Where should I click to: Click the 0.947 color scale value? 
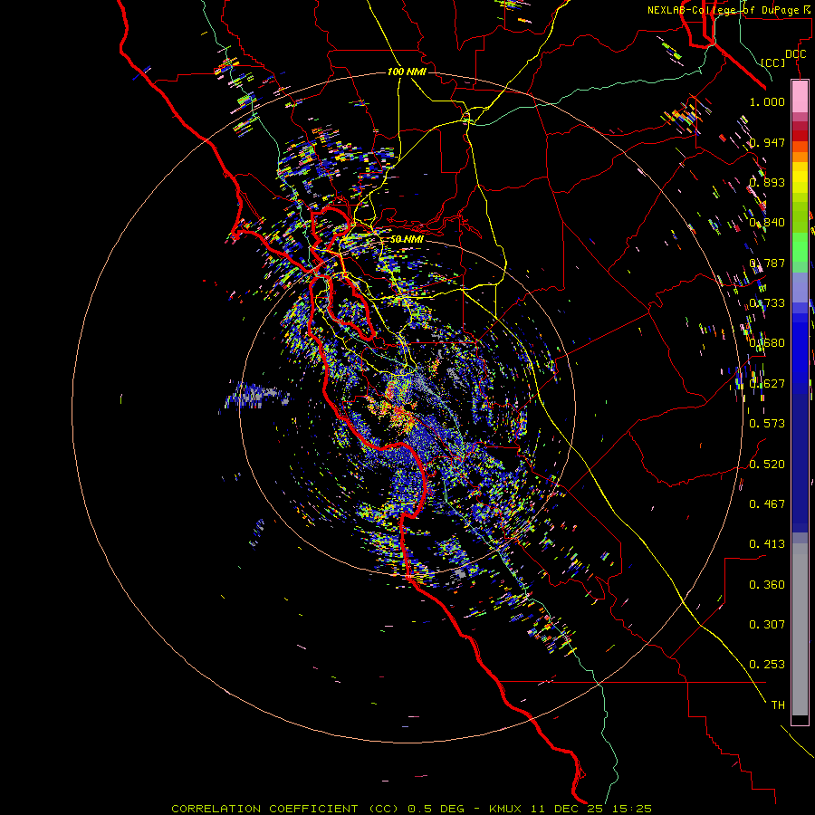point(767,142)
